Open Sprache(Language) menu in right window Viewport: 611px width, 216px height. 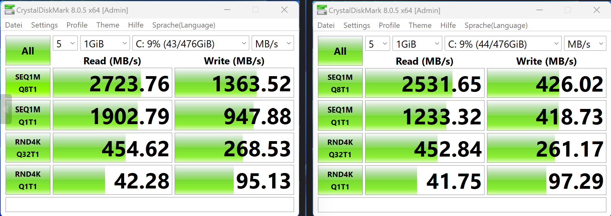[496, 25]
